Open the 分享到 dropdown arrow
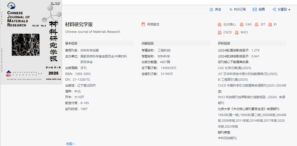Image resolution: width=297 pixels, height=146 pixels. [x=289, y=10]
